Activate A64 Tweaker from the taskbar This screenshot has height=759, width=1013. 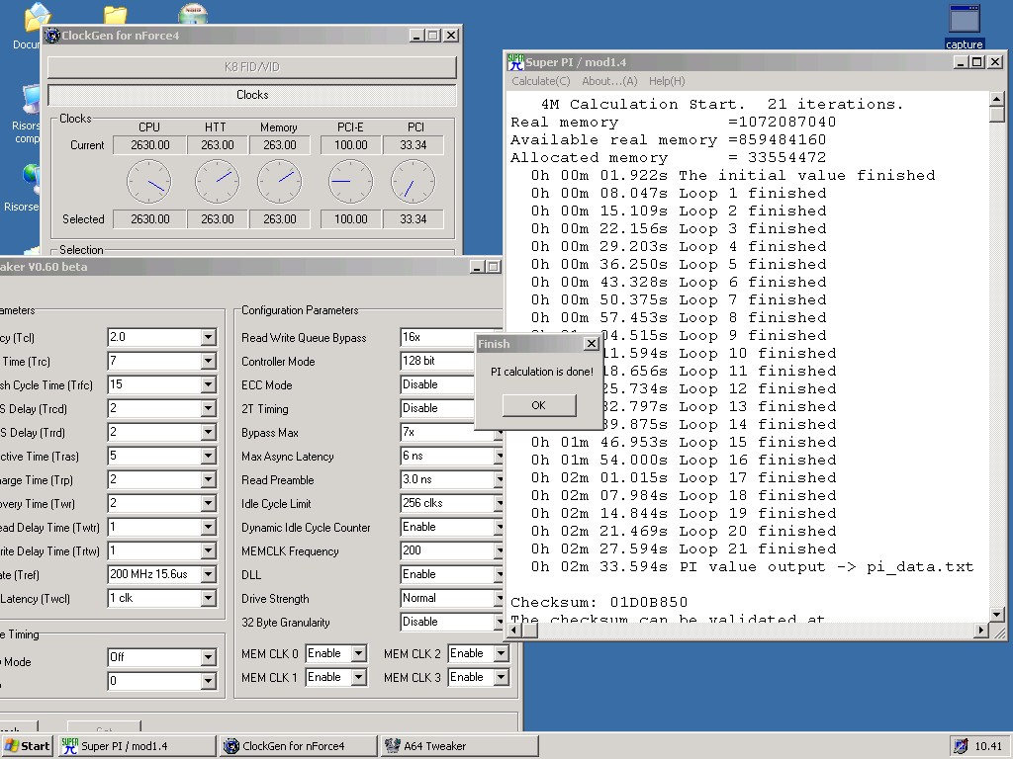[x=460, y=746]
